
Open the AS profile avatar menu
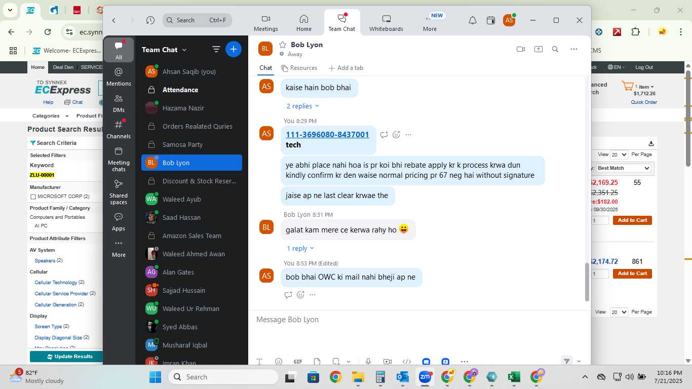[x=509, y=20]
